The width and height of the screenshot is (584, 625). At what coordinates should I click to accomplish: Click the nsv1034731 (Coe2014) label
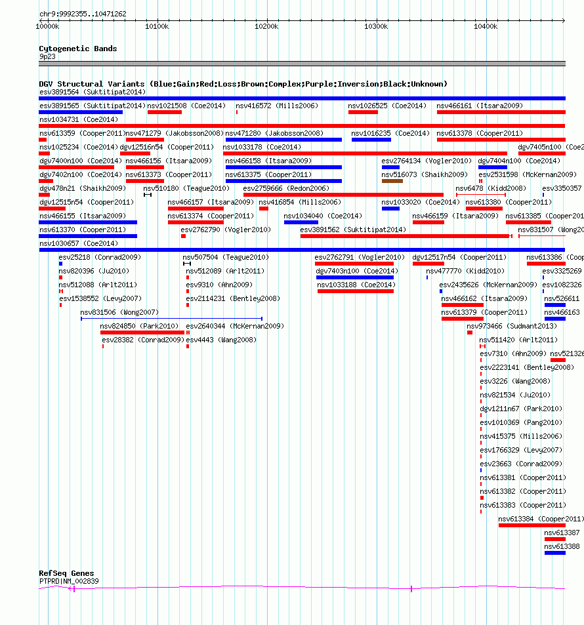pos(79,119)
